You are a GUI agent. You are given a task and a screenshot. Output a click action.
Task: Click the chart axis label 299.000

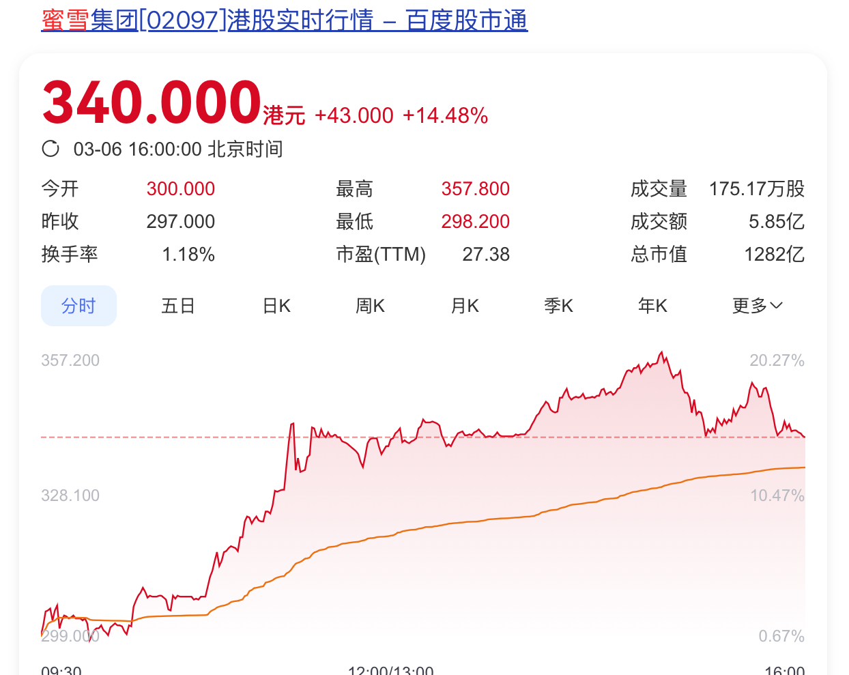(x=70, y=636)
